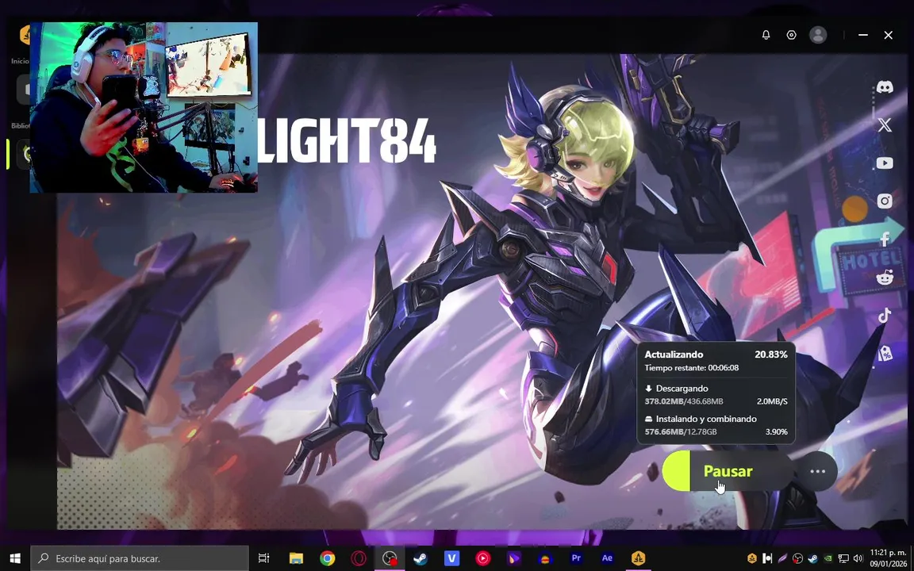
Task: Open the X (Twitter) social link
Action: point(885,125)
